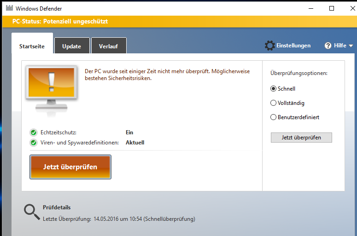Click the Letzte Überprüfung date 14.05.2016
The image size is (357, 236).
pos(106,219)
